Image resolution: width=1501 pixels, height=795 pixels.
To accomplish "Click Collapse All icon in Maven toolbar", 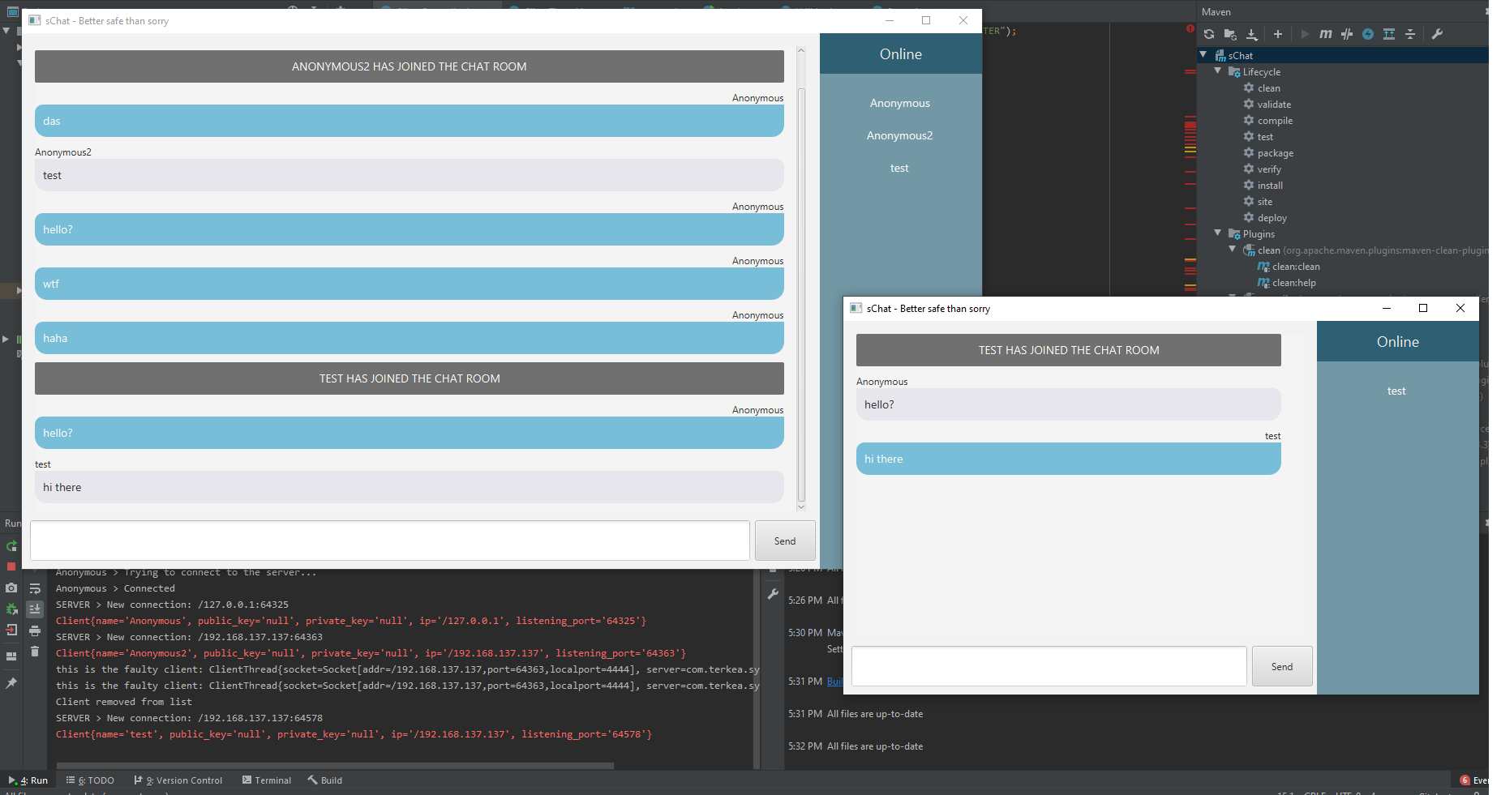I will pos(1410,34).
